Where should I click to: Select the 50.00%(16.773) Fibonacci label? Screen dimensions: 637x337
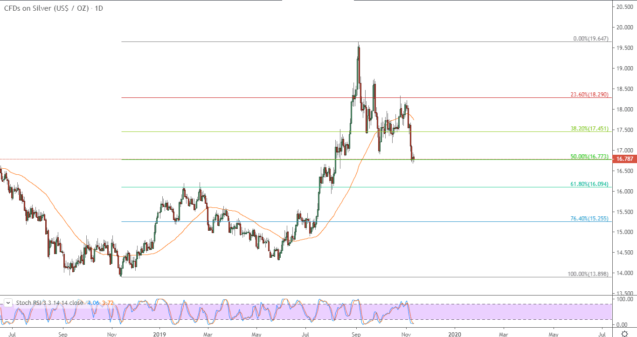click(589, 156)
